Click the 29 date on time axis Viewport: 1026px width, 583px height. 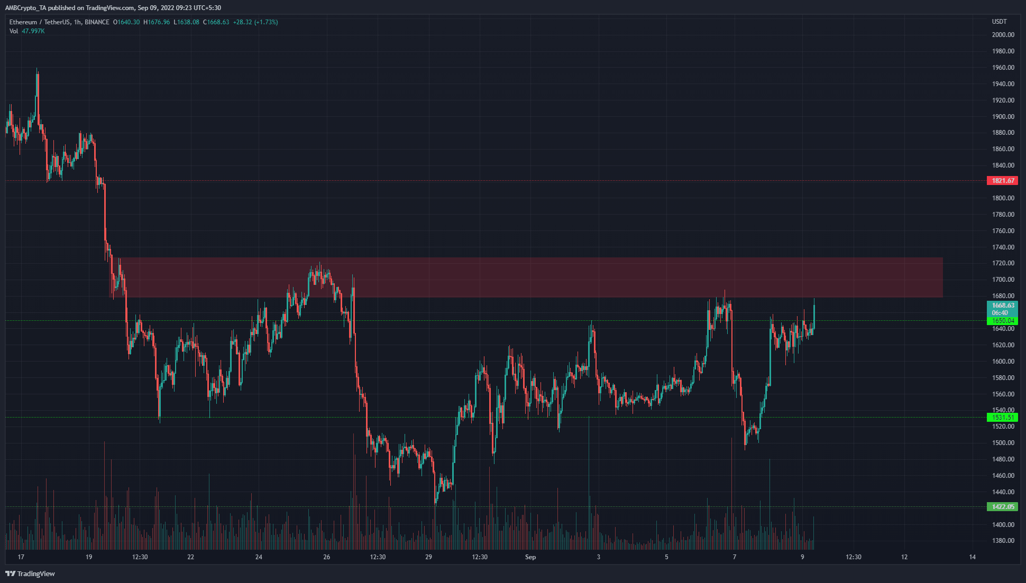pyautogui.click(x=429, y=557)
